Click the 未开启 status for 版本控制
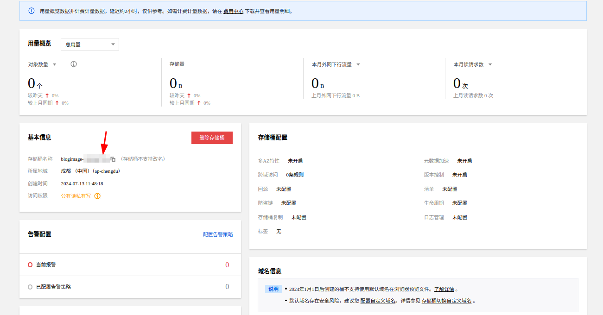603x315 pixels. tap(459, 175)
